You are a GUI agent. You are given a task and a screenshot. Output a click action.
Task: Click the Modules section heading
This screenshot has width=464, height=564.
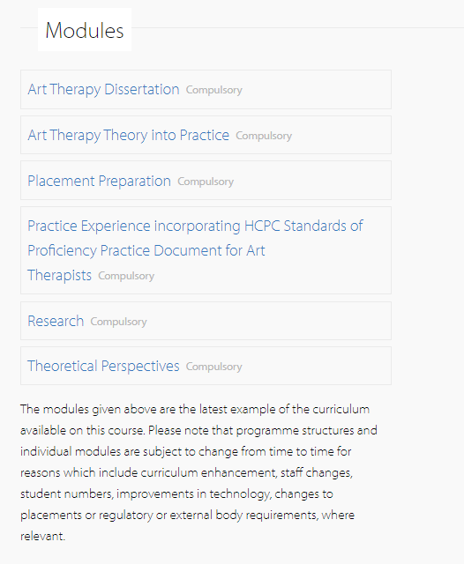coord(85,30)
